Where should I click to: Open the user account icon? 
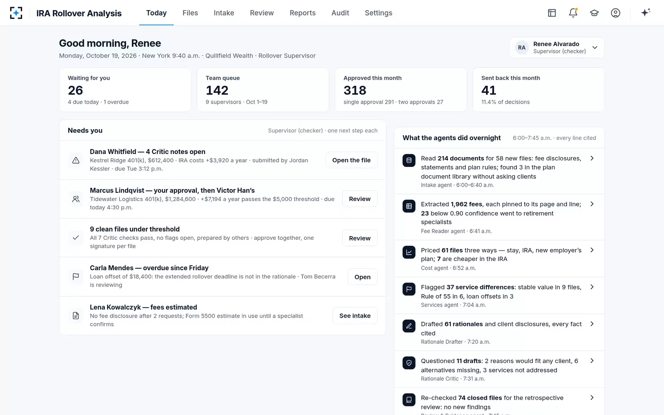616,13
